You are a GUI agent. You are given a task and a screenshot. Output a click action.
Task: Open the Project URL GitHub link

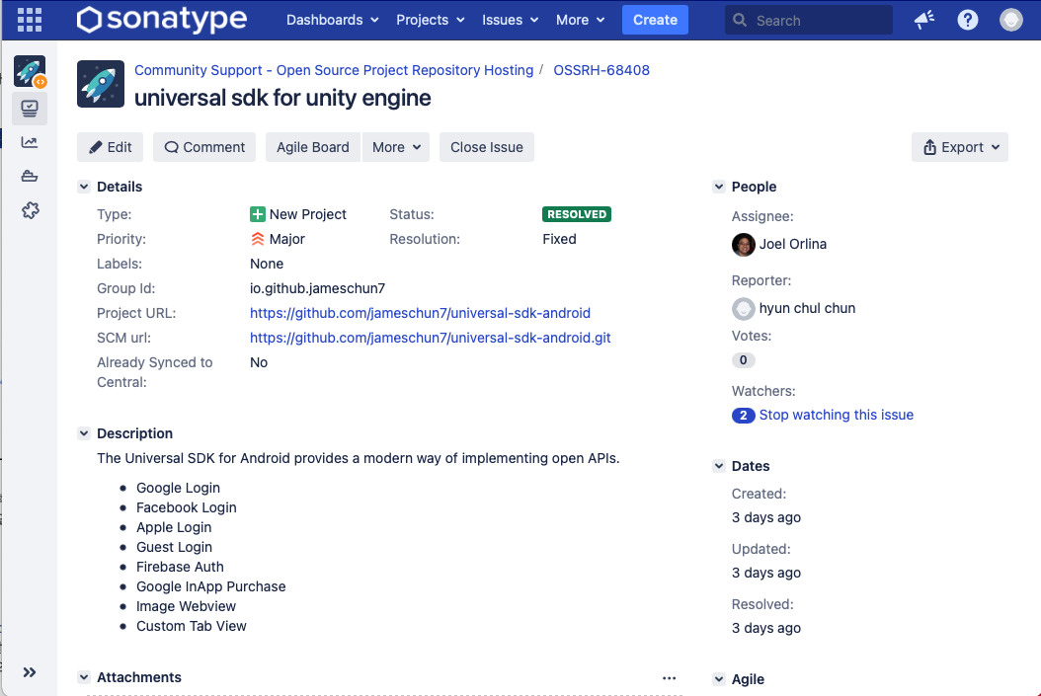420,313
